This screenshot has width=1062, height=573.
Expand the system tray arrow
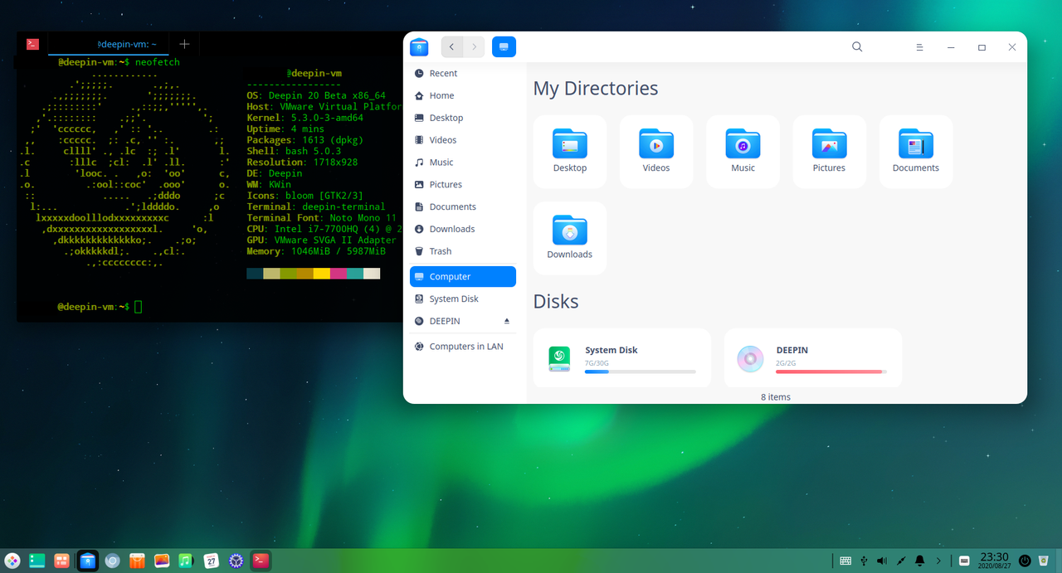coord(938,561)
